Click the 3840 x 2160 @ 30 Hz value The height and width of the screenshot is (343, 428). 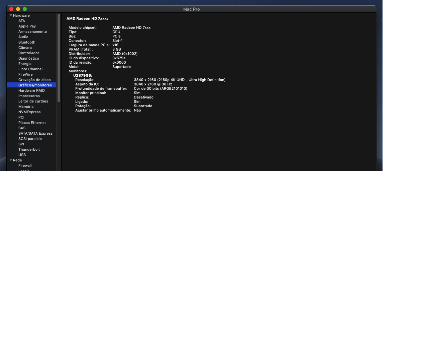(153, 84)
